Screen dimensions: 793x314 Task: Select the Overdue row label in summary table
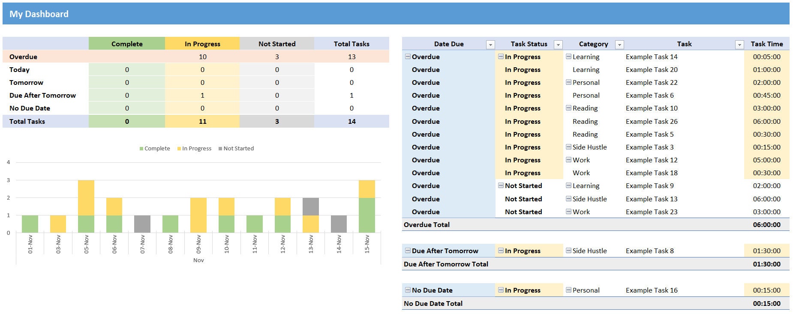23,57
